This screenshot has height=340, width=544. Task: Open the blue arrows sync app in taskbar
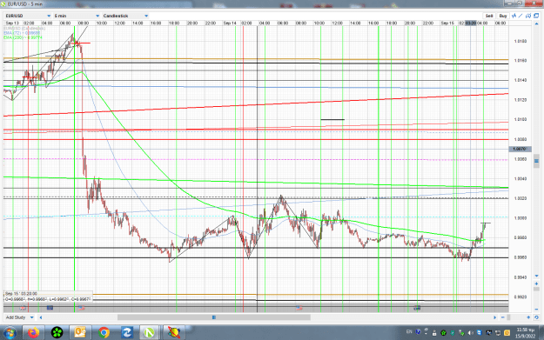[126, 333]
